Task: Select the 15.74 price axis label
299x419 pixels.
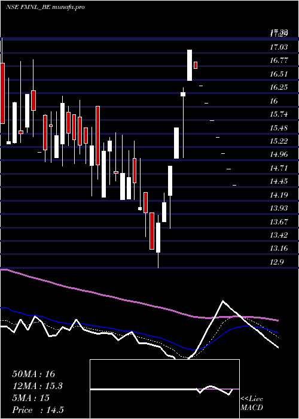Action: (279, 114)
